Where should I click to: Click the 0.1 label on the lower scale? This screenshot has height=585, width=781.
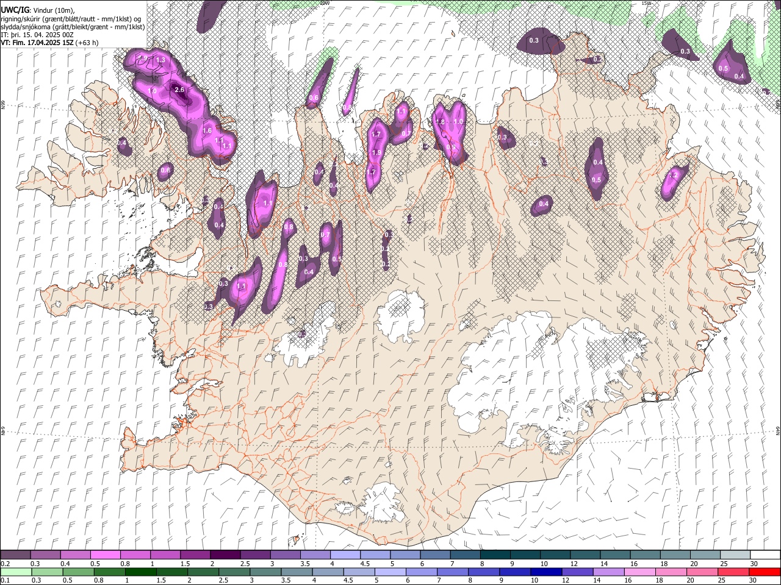point(5,580)
